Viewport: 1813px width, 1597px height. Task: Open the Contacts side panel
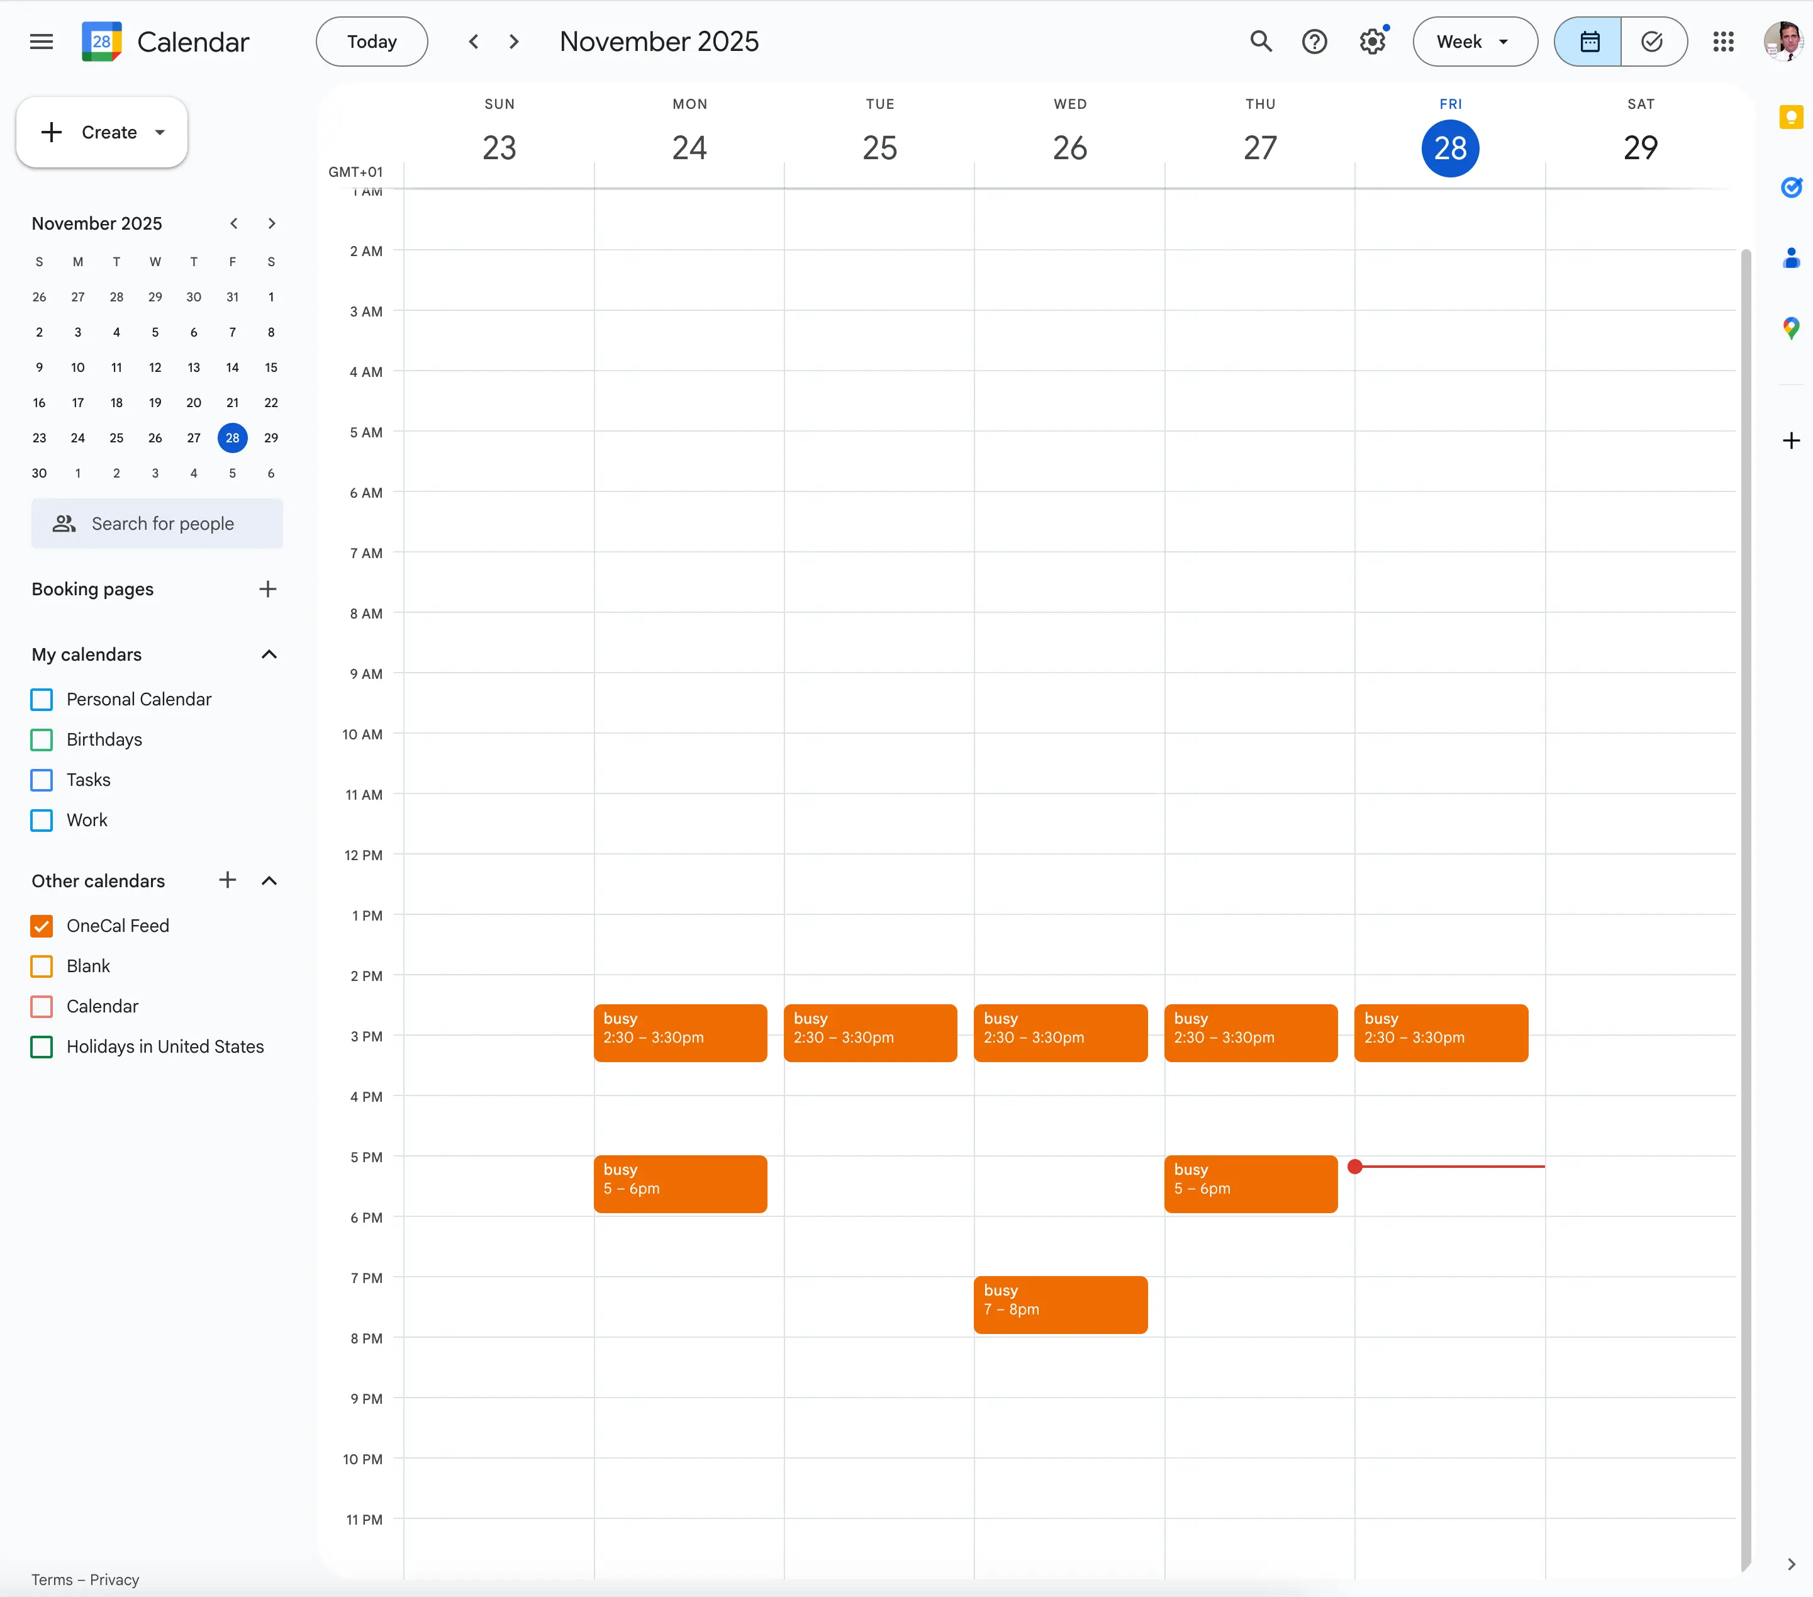(1791, 257)
